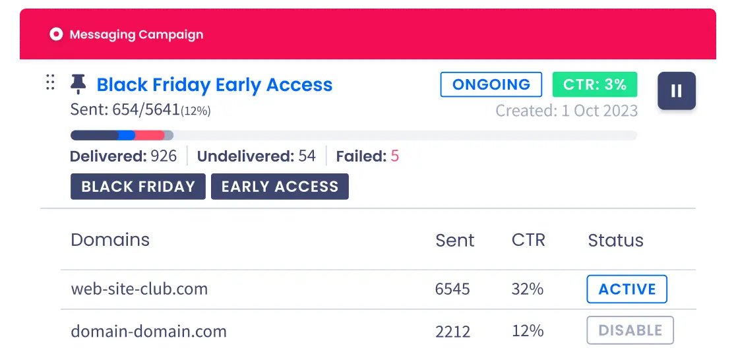This screenshot has height=356, width=736.
Task: Click the green CTR: 3% badge
Action: point(595,84)
